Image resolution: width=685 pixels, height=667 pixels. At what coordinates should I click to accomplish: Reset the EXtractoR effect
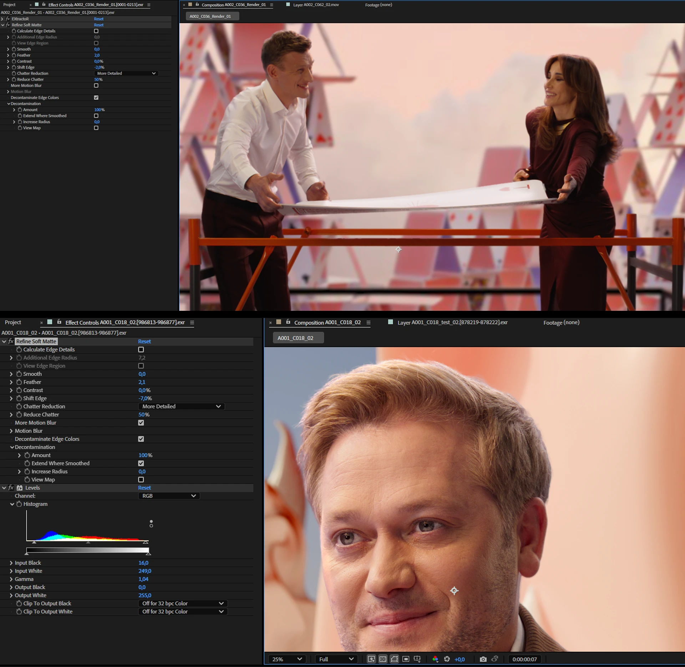(98, 19)
